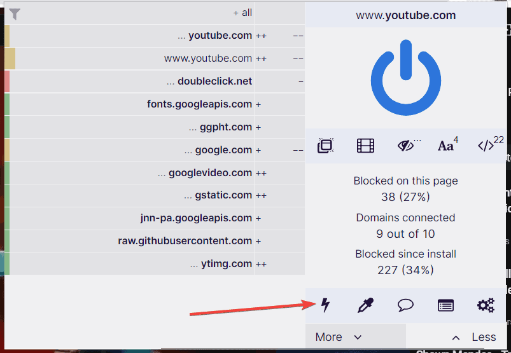Screen dimensions: 511x353
Task: Toggle uBlock power button for youtube.com
Action: [x=406, y=78]
